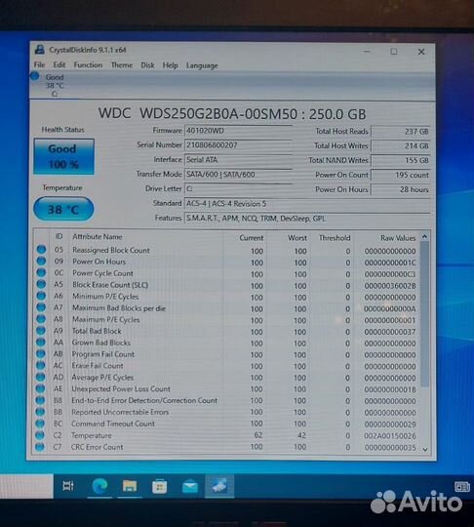The height and width of the screenshot is (527, 474).
Task: Click the Current column header
Action: coord(252,237)
